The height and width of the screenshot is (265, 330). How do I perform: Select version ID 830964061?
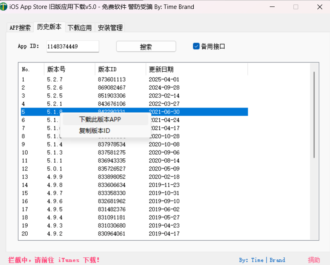coord(112,233)
